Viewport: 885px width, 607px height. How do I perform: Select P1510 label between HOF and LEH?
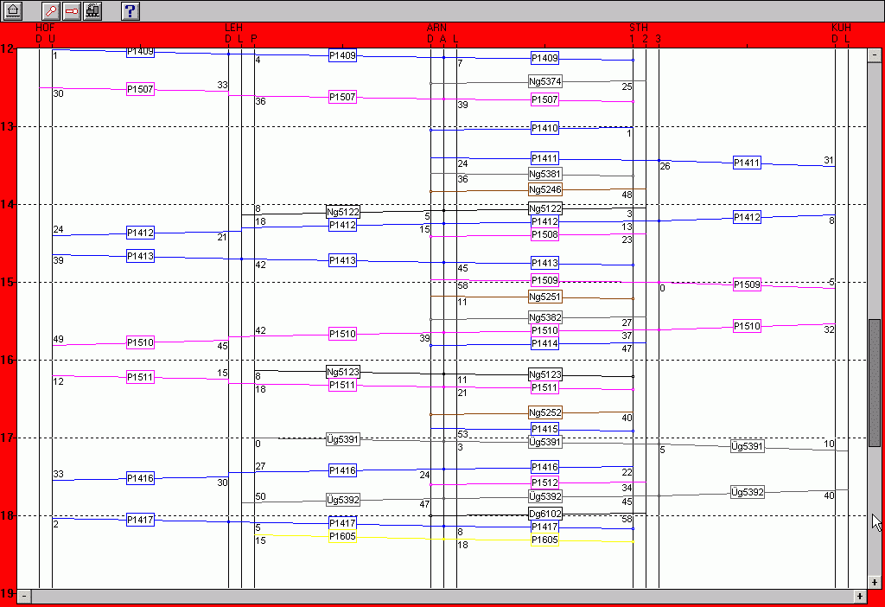coord(140,342)
